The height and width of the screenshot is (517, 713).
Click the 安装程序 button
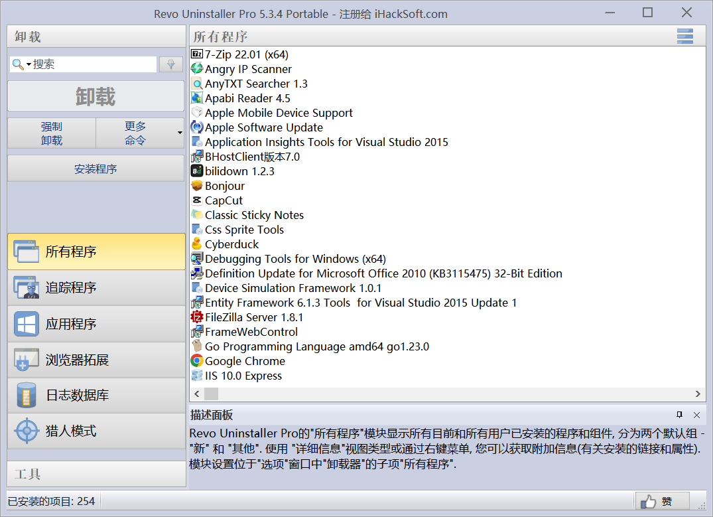click(x=96, y=169)
